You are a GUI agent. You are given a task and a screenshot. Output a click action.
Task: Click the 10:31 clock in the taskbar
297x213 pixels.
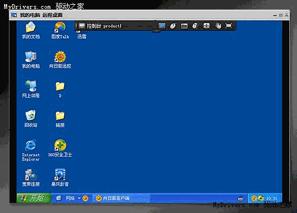point(271,198)
